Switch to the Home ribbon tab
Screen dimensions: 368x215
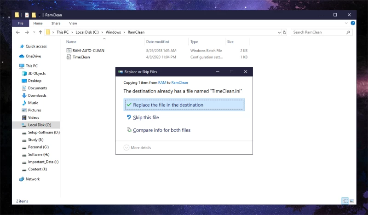pyautogui.click(x=38, y=23)
